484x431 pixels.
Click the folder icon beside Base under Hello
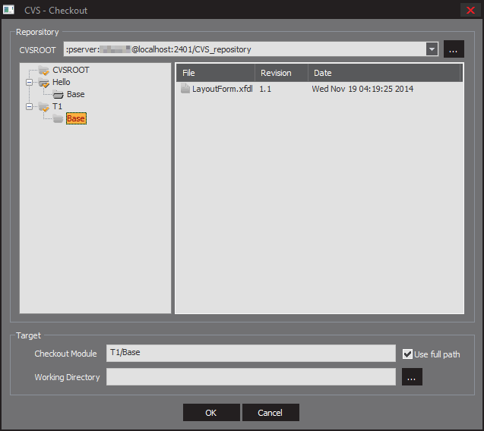click(x=58, y=95)
